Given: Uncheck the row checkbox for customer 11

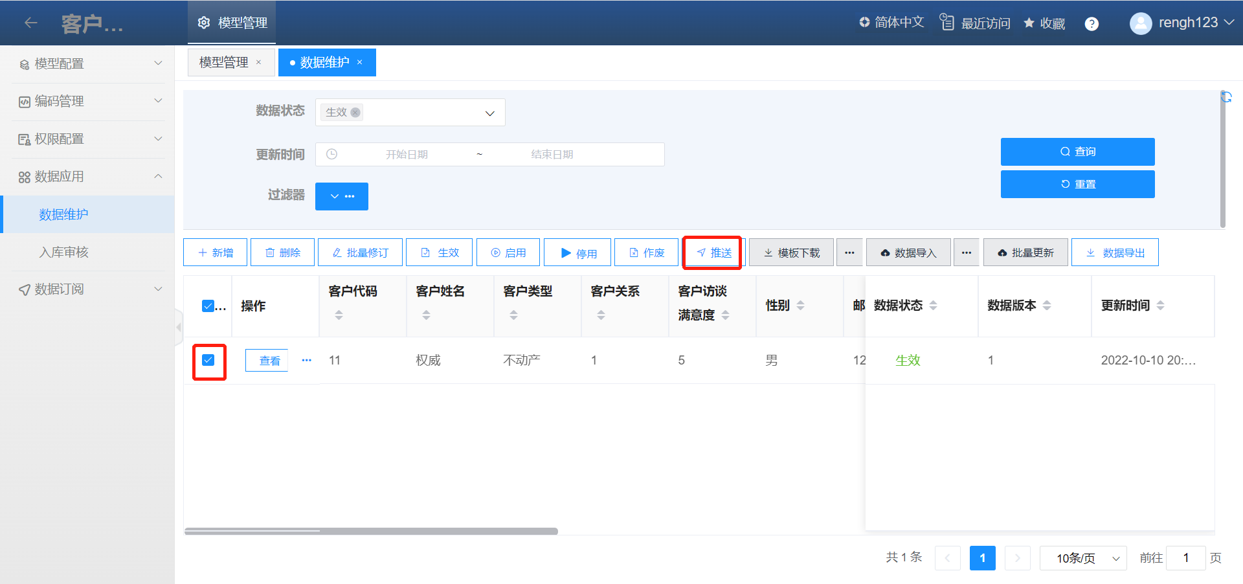Looking at the screenshot, I should coord(208,360).
